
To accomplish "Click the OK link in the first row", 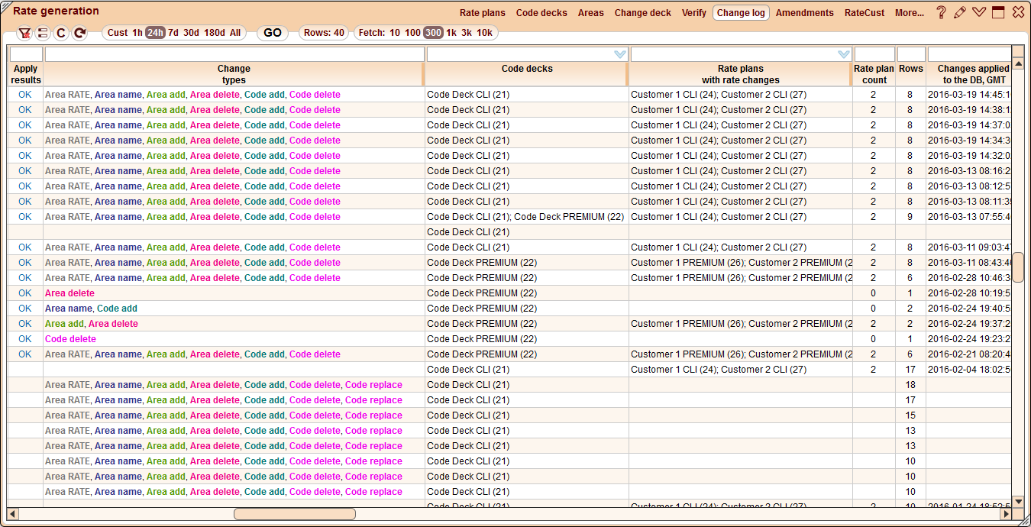I will pos(24,94).
